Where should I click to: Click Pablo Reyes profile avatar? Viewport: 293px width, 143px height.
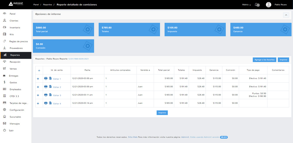[268, 5]
